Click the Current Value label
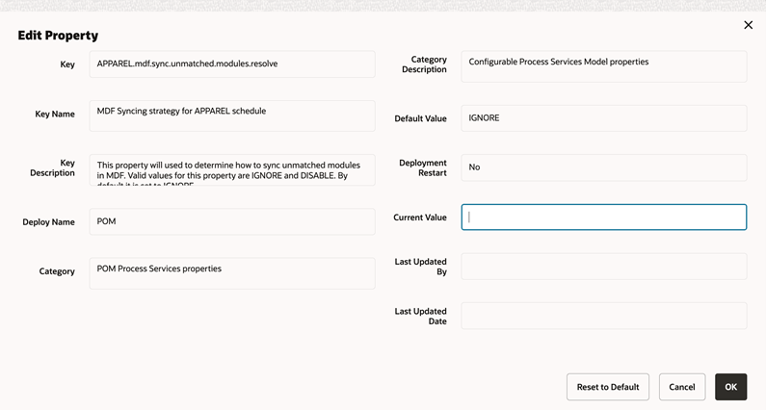 tap(420, 218)
